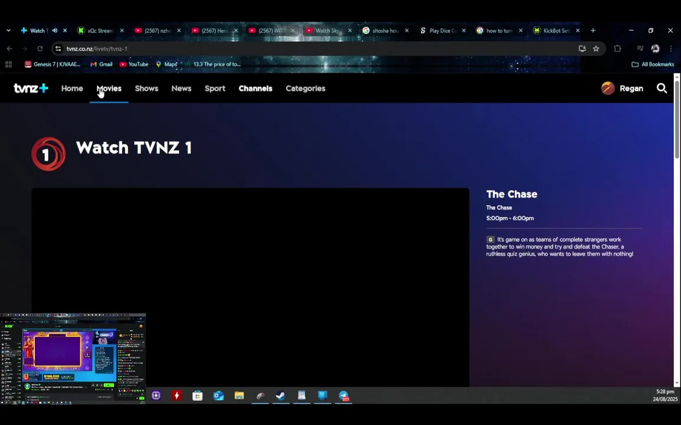Click Regan profile name

[631, 89]
